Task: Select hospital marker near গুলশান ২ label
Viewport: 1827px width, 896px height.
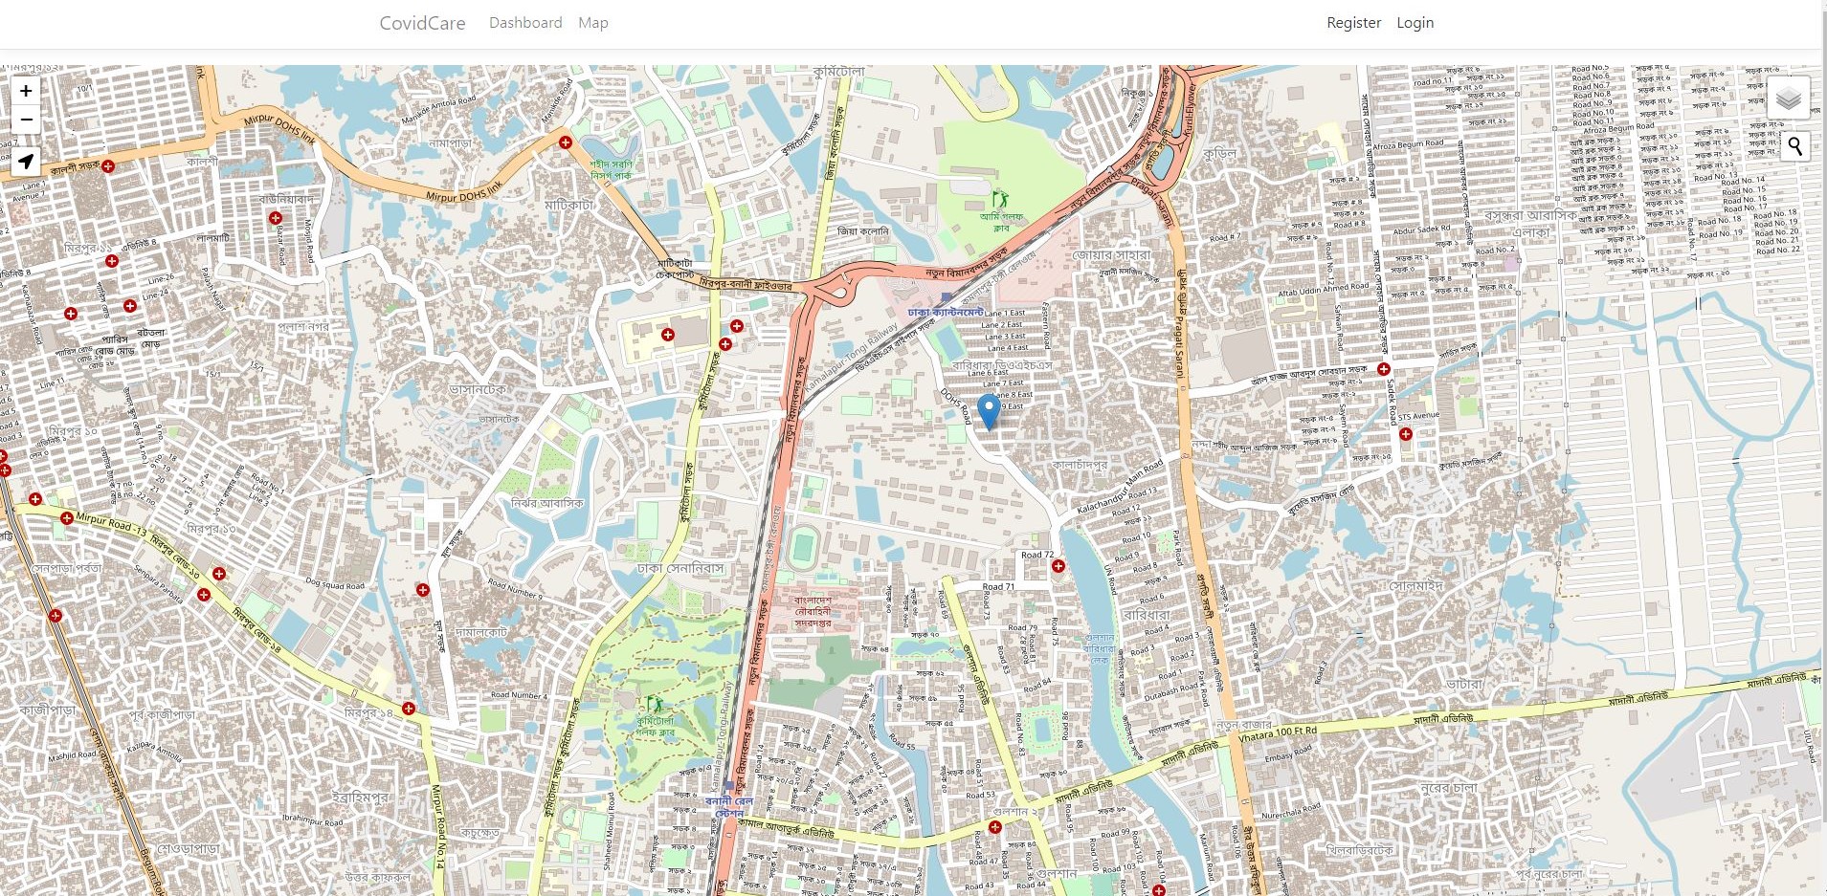Action: [x=994, y=827]
